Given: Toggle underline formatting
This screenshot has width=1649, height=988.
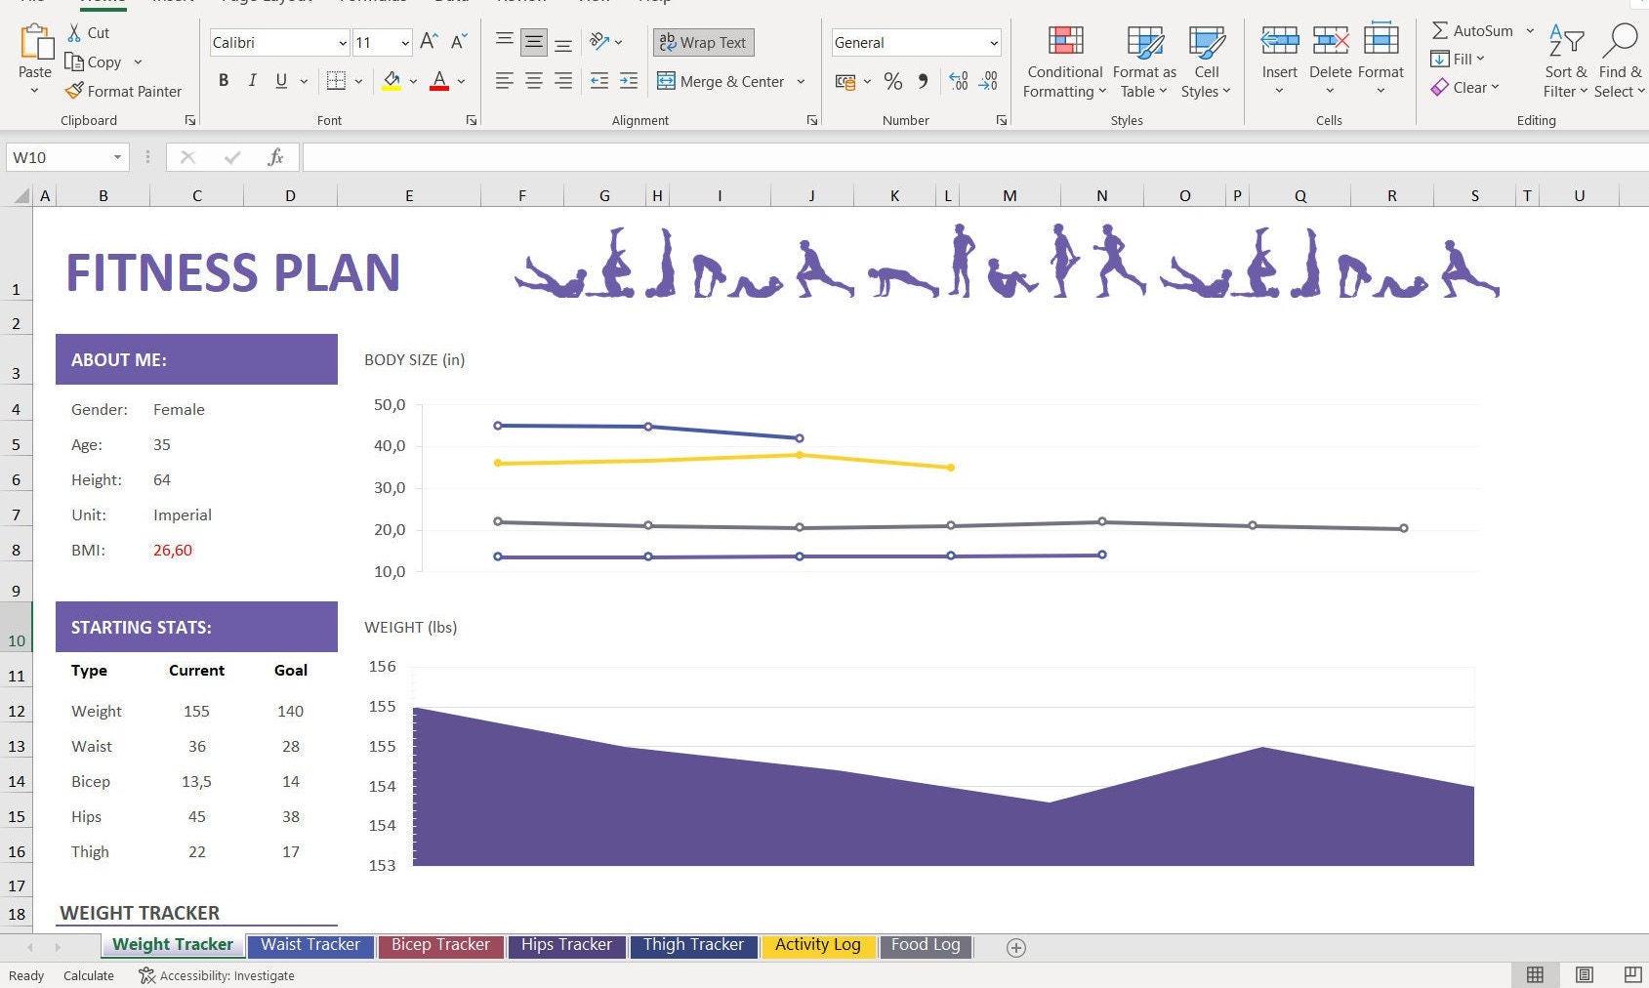Looking at the screenshot, I should [x=280, y=80].
